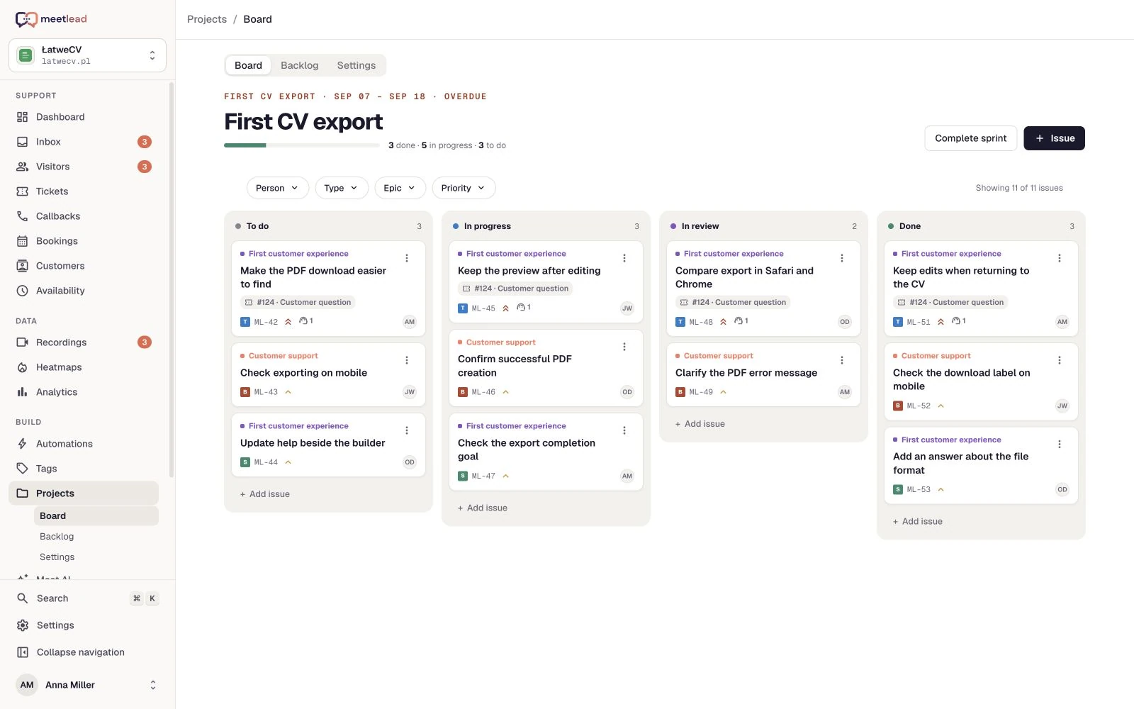Image resolution: width=1134 pixels, height=709 pixels.
Task: Click the sprint progress bar
Action: point(302,145)
